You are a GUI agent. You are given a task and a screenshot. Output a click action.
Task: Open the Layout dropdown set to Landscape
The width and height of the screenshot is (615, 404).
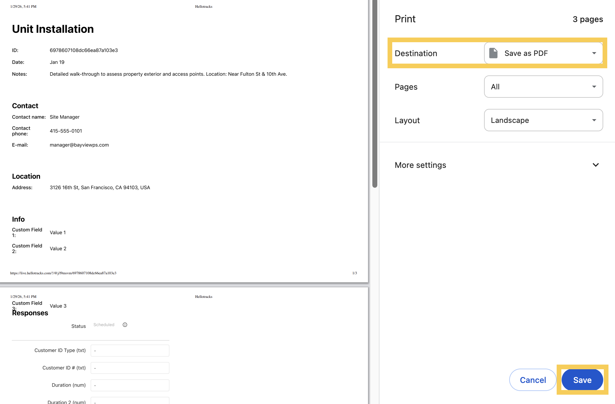[x=543, y=120]
